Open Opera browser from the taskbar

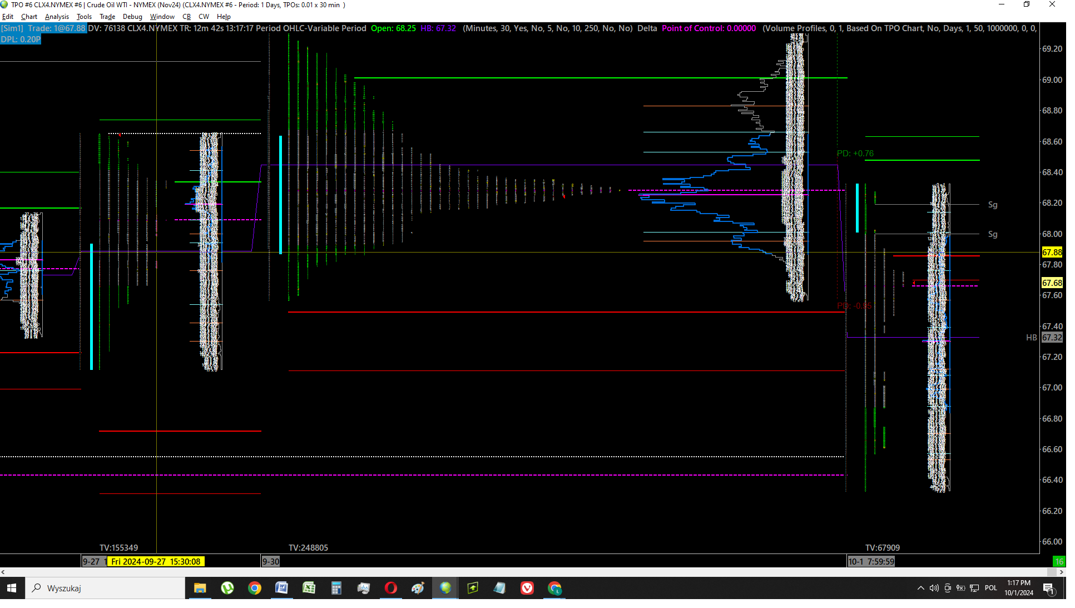coord(391,588)
